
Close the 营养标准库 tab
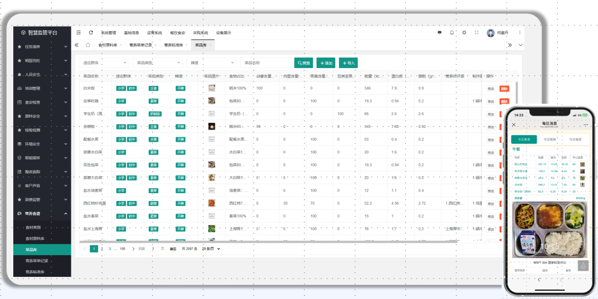coord(187,45)
